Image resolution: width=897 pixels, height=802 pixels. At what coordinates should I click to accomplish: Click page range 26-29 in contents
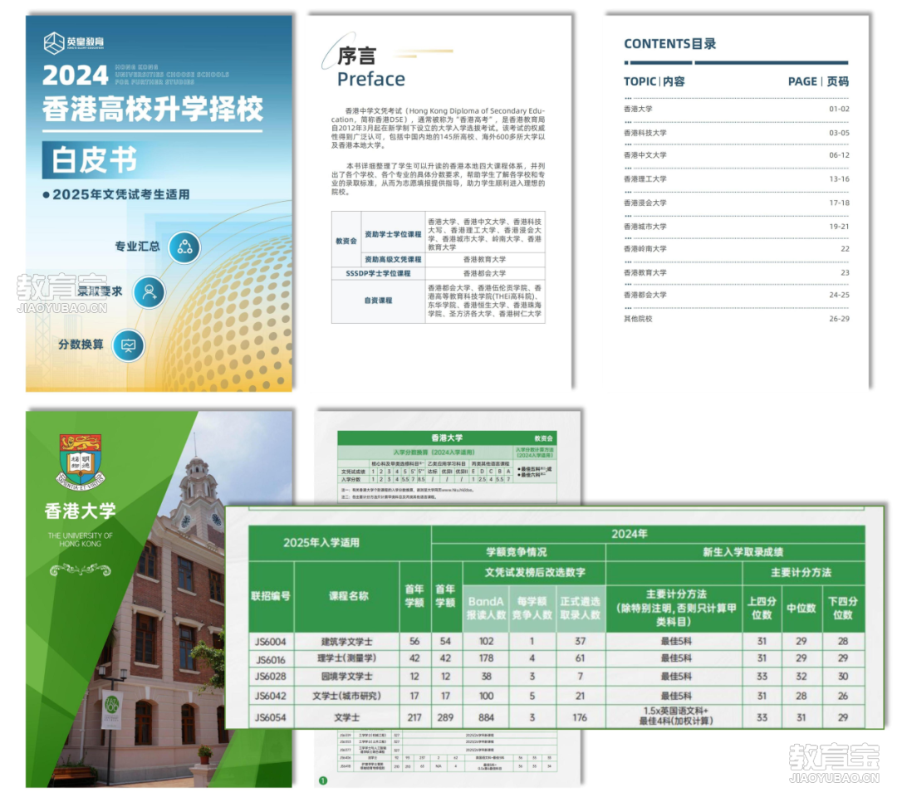pyautogui.click(x=839, y=319)
